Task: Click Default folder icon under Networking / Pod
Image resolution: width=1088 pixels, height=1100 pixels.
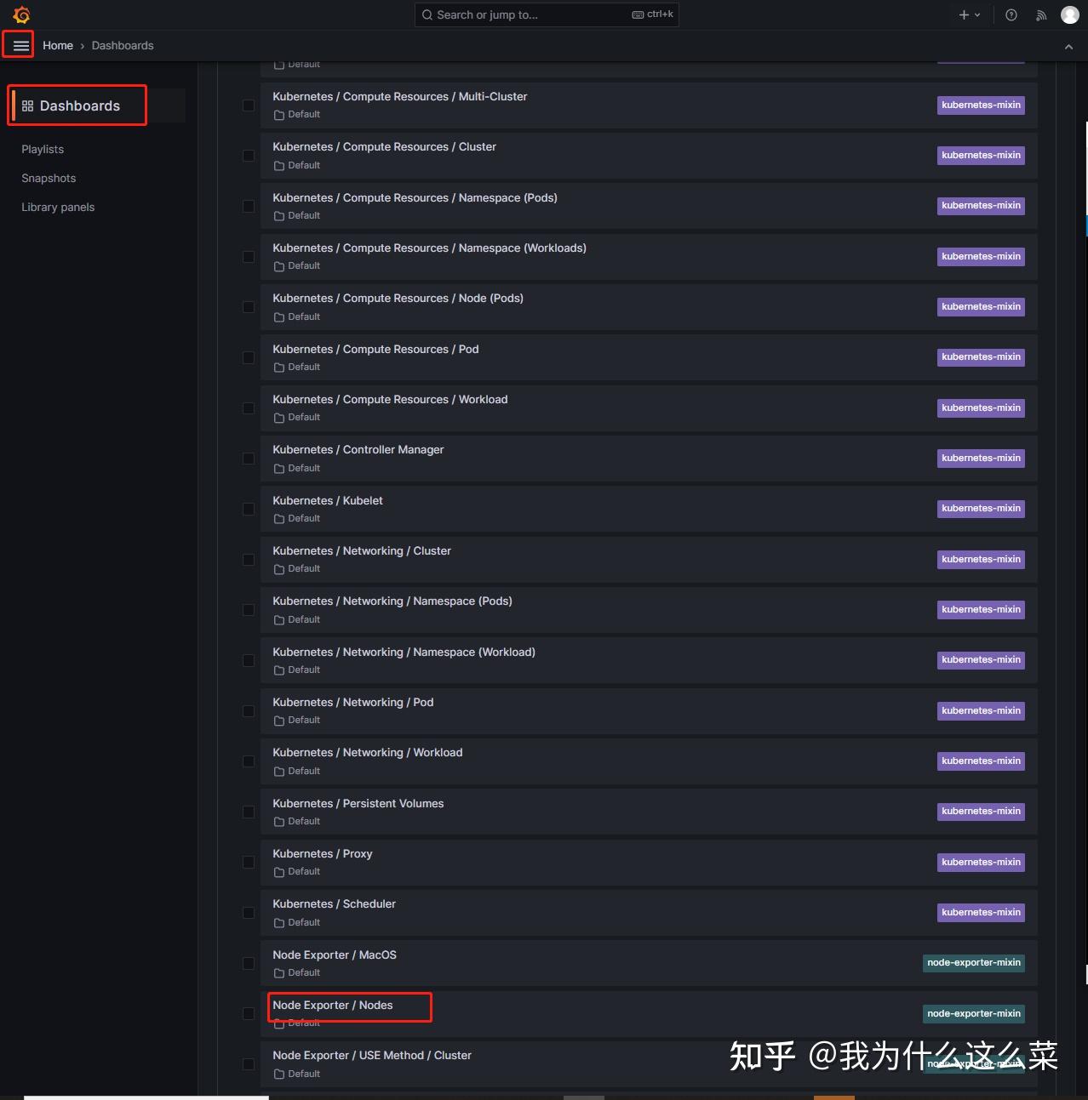Action: click(278, 721)
